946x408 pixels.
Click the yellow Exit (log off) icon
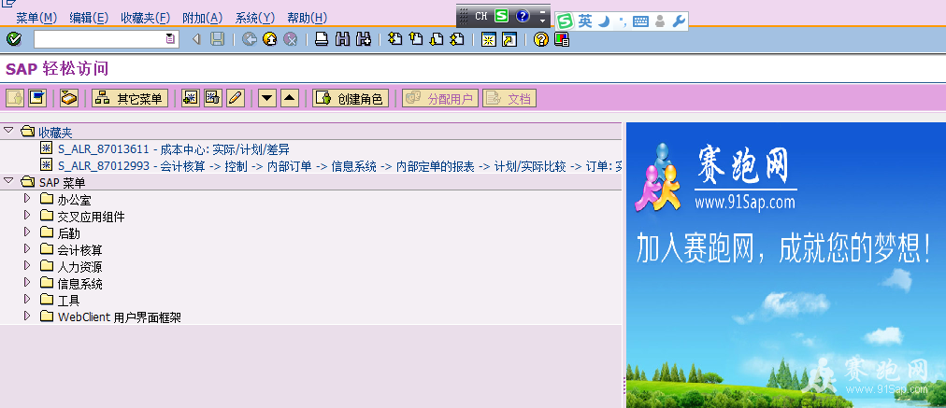(x=269, y=40)
